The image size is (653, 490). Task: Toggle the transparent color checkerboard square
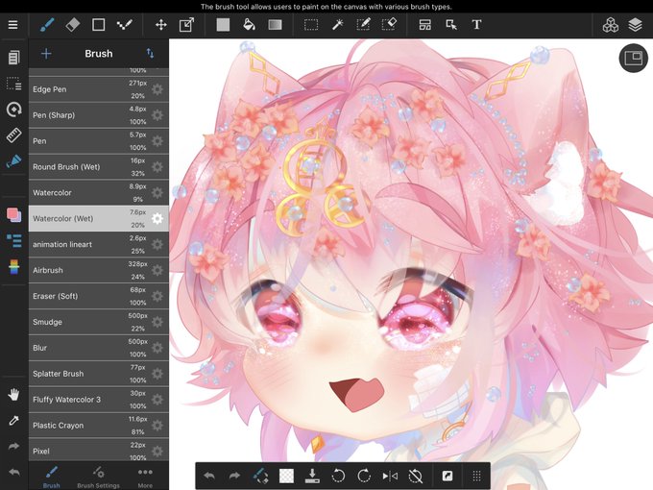coord(286,476)
